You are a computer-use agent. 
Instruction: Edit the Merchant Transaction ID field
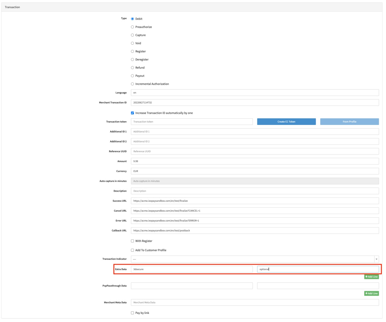pyautogui.click(x=255, y=103)
